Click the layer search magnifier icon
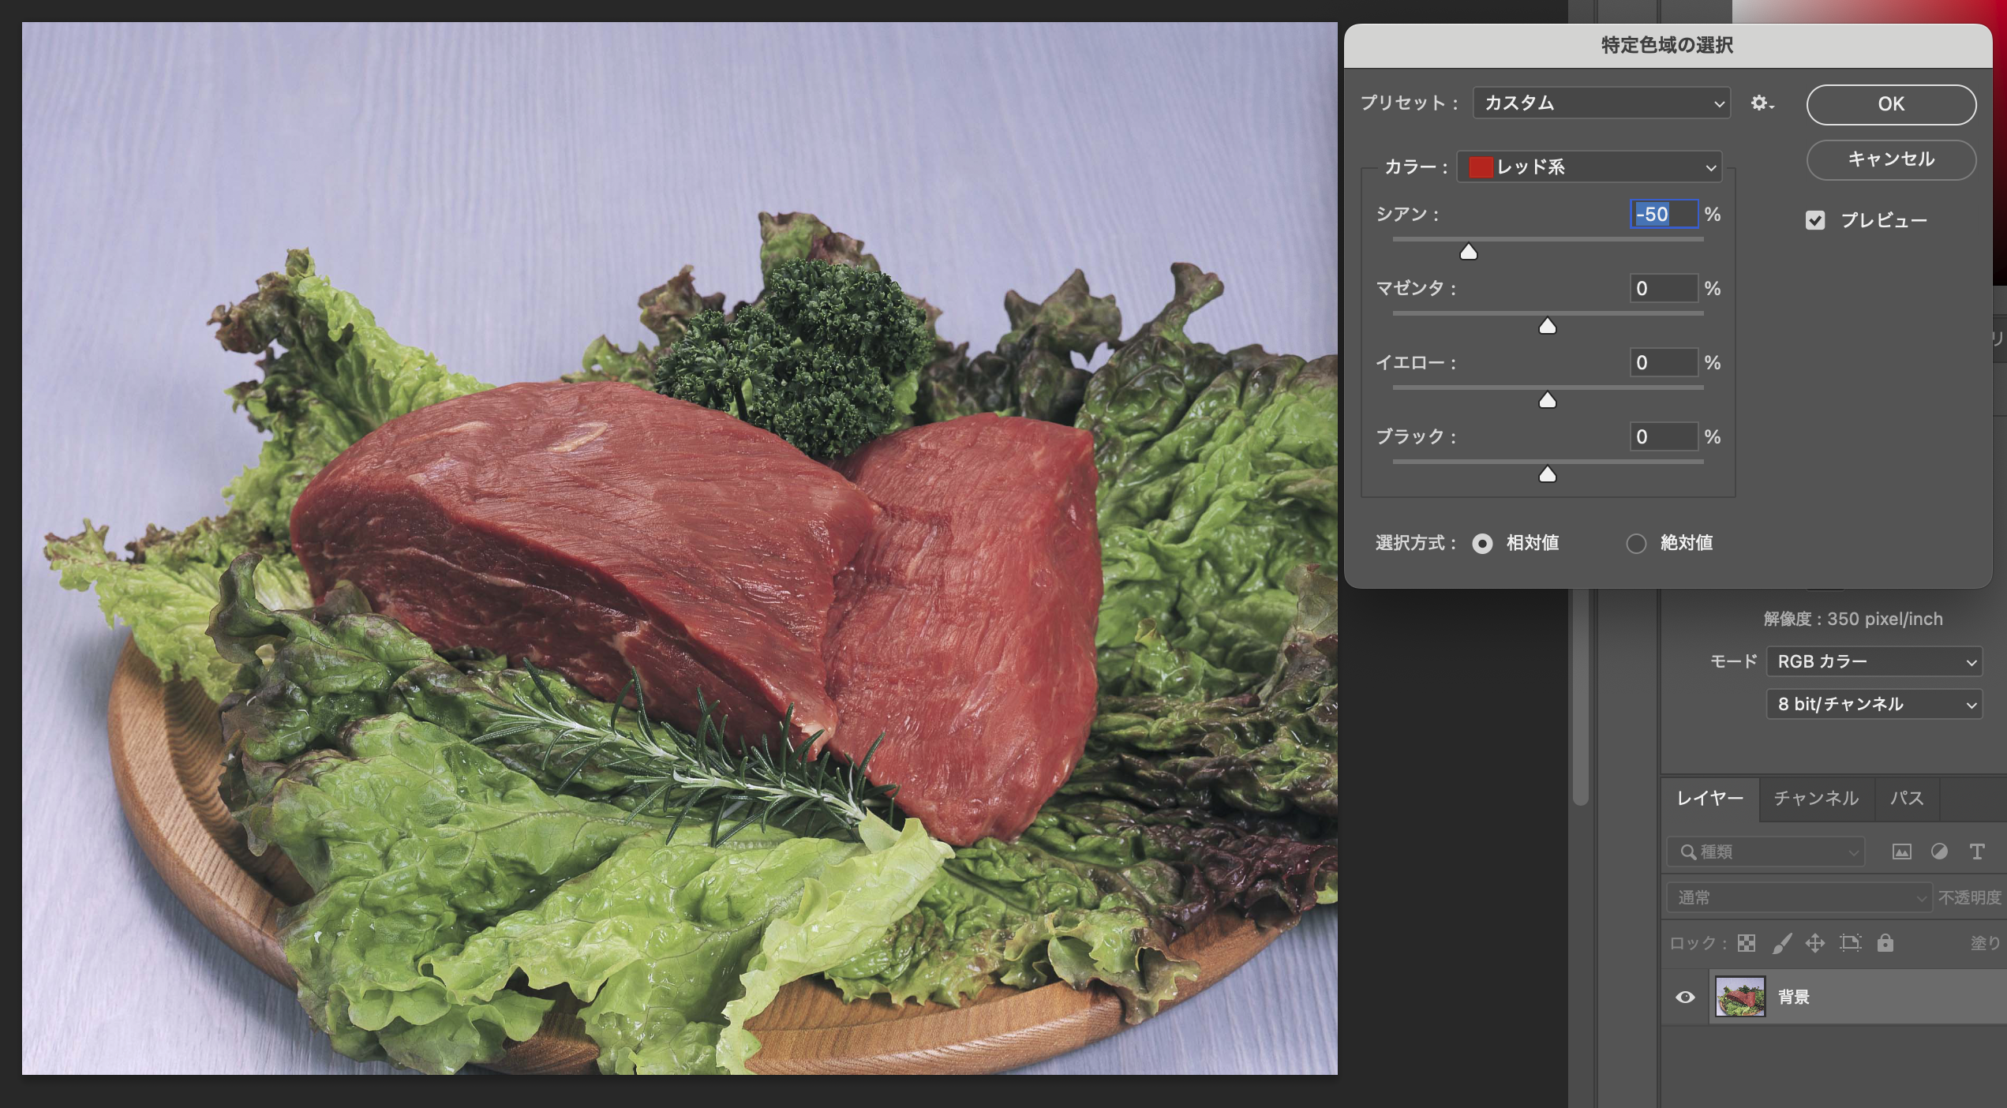This screenshot has height=1108, width=2007. click(1687, 852)
